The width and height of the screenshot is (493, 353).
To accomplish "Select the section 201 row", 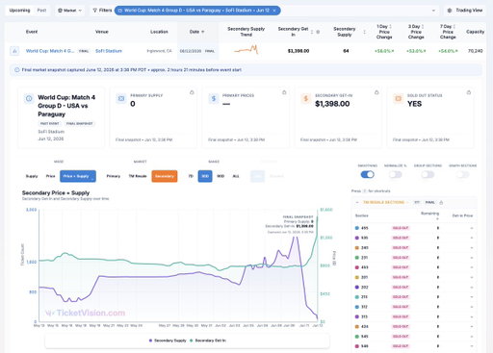I will pyautogui.click(x=414, y=277).
